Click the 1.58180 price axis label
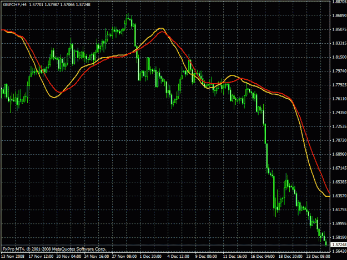347x260 pixels. pos(339,237)
